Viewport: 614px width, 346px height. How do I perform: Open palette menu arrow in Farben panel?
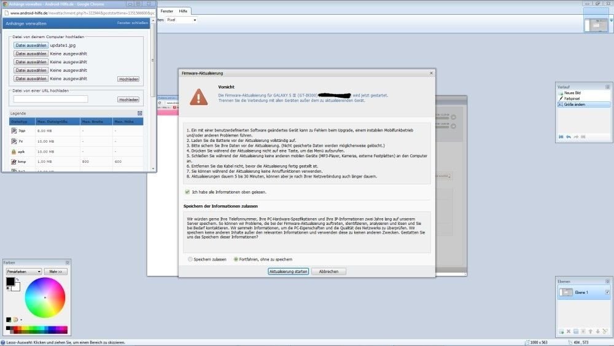(21, 320)
